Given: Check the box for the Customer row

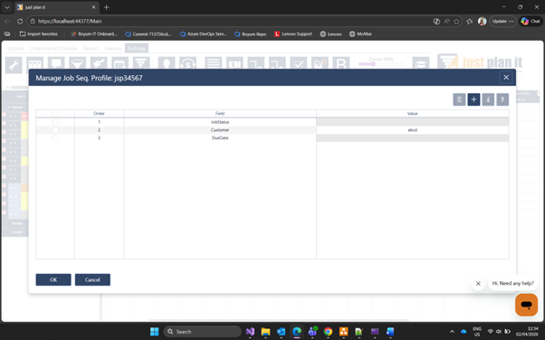Looking at the screenshot, I should (55, 130).
